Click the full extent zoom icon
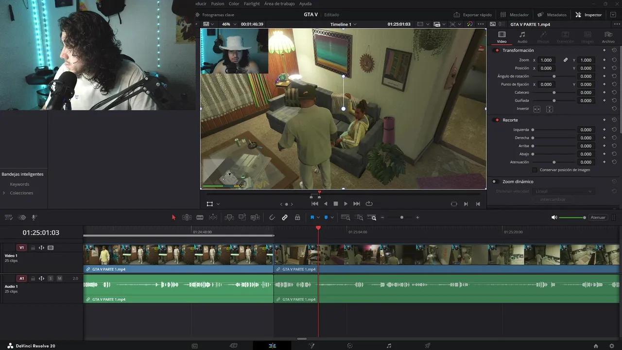 [346, 217]
